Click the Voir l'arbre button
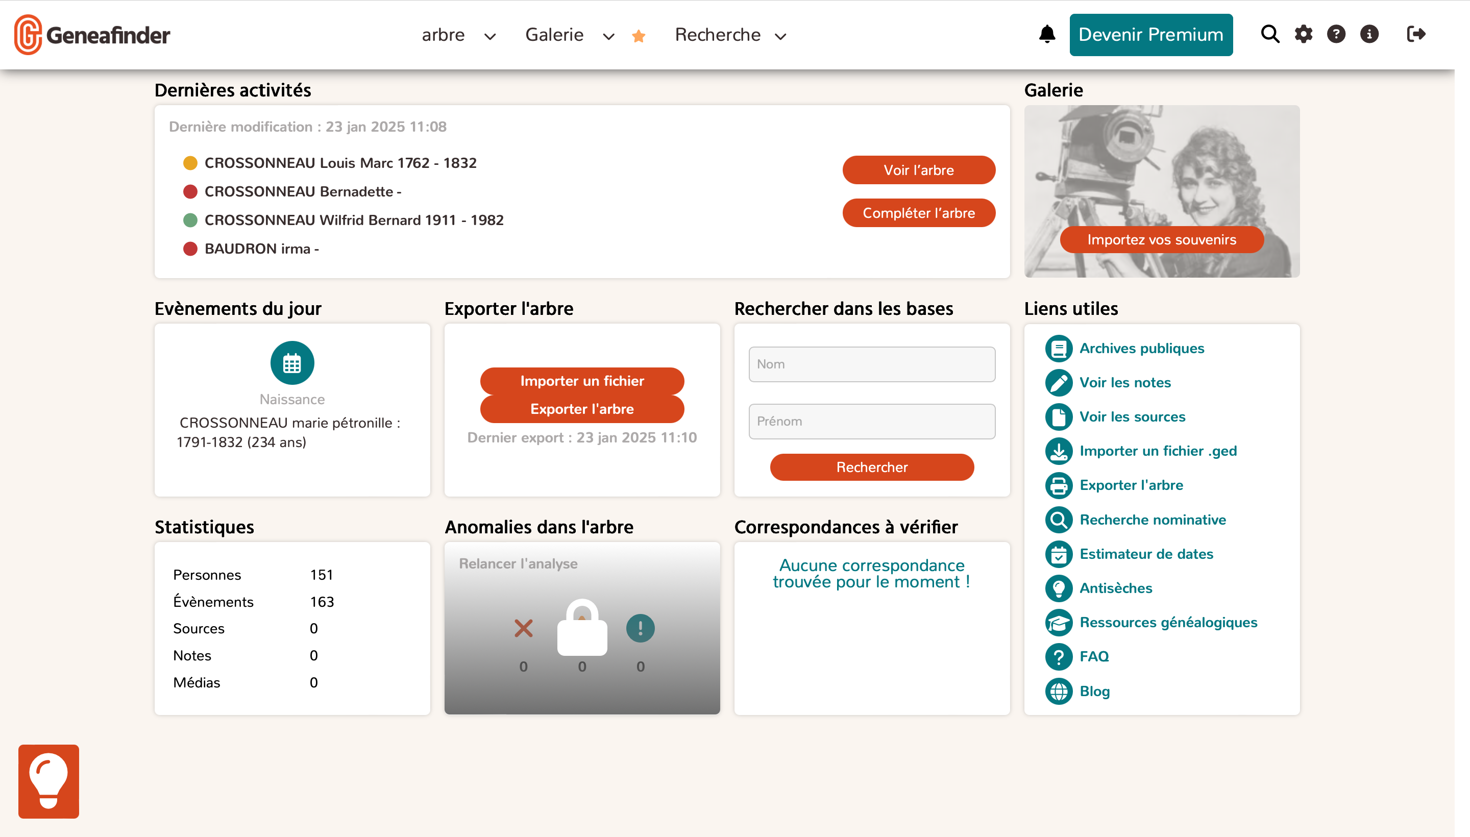The width and height of the screenshot is (1470, 837). [918, 170]
